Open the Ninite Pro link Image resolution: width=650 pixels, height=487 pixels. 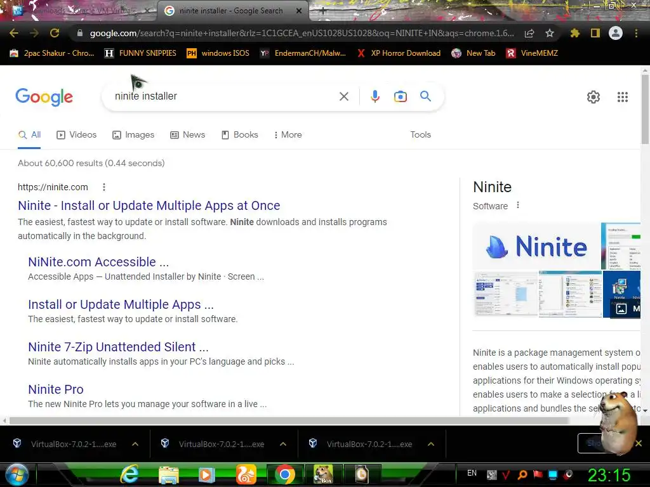(x=56, y=389)
